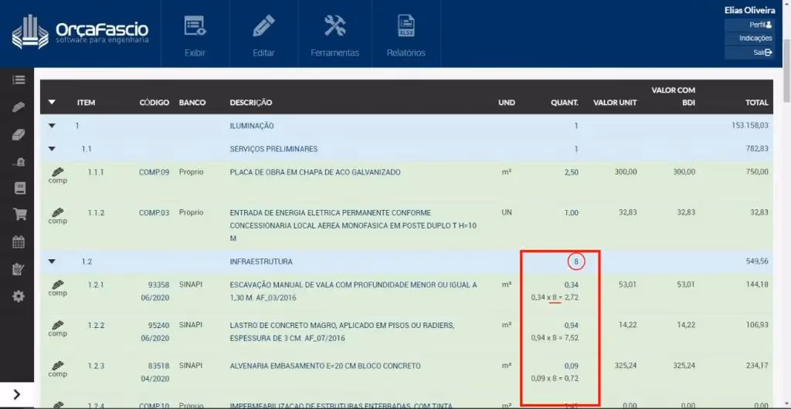The height and width of the screenshot is (409, 791).
Task: Open the Relatórios menu
Action: pyautogui.click(x=406, y=34)
